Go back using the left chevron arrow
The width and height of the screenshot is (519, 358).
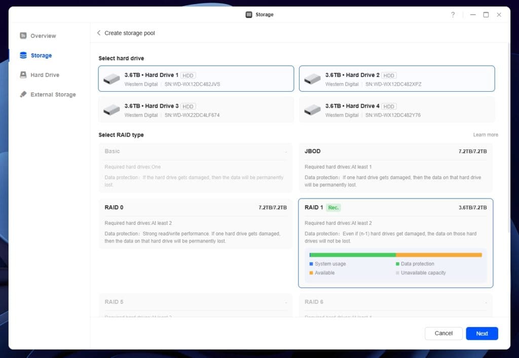99,33
